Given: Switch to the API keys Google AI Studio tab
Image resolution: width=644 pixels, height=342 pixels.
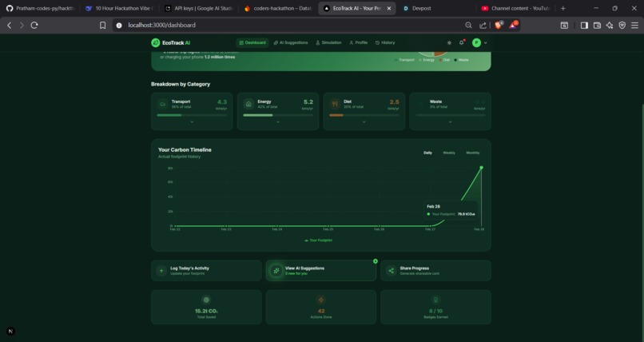Looking at the screenshot, I should [x=198, y=8].
